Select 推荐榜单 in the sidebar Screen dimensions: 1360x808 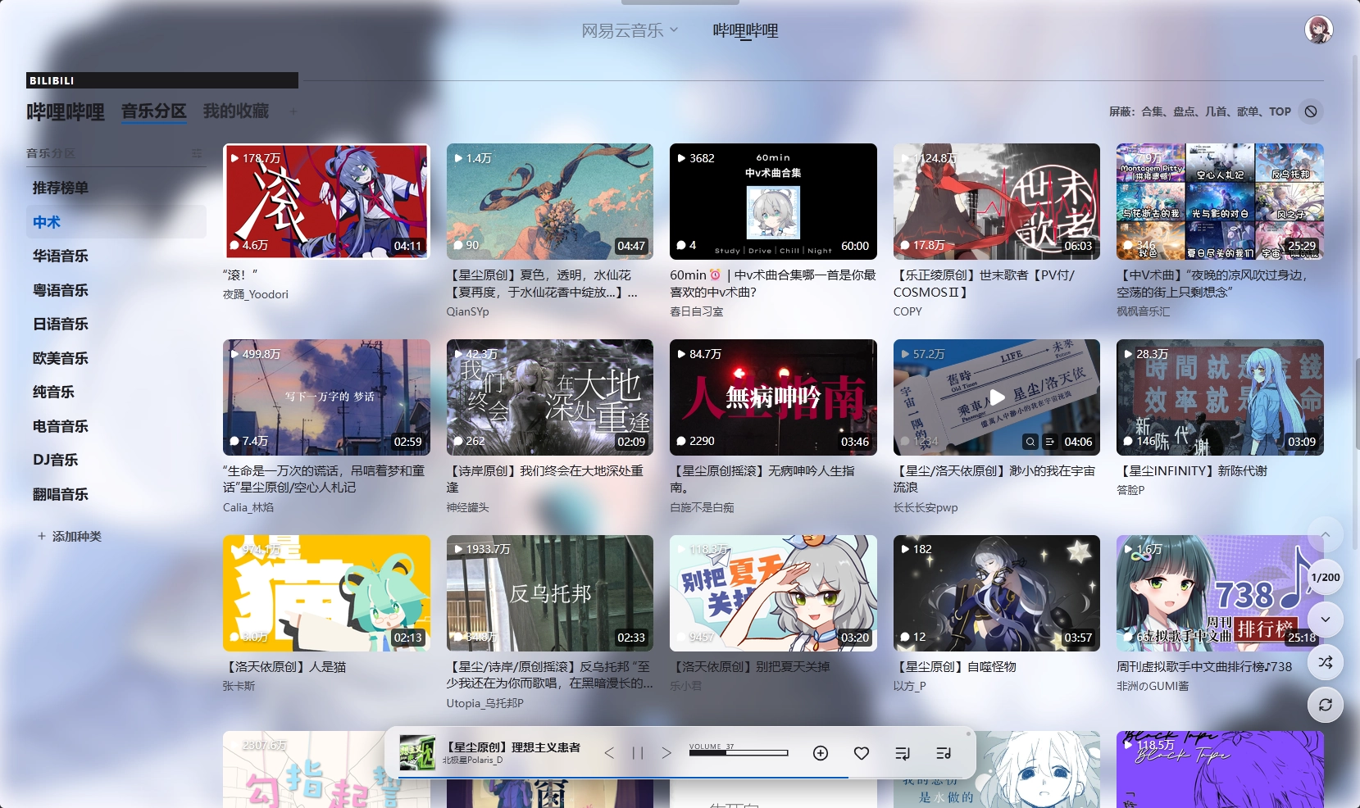pyautogui.click(x=116, y=188)
